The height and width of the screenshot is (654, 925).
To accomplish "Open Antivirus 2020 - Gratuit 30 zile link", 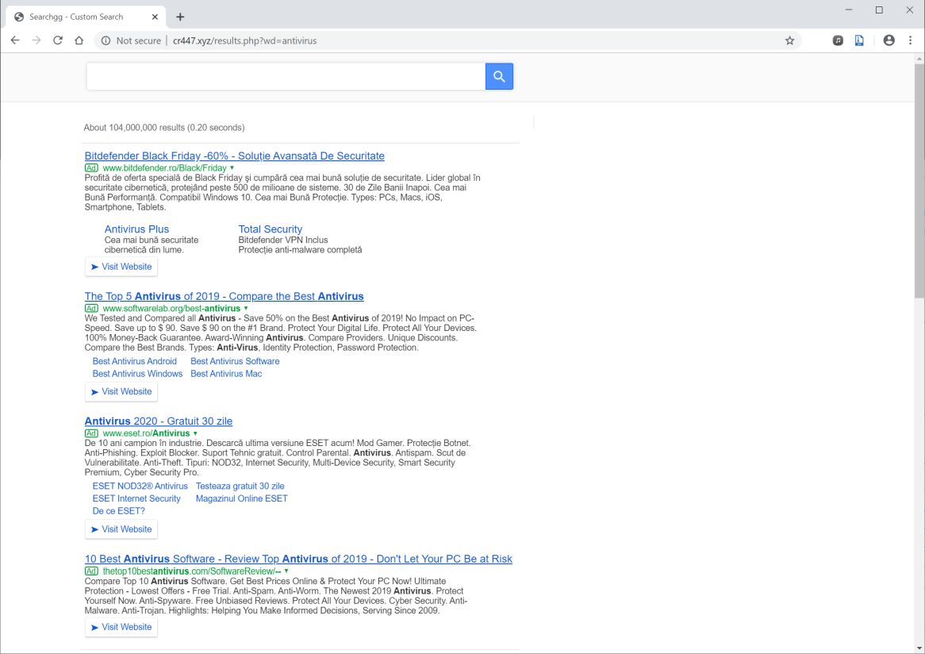I will (158, 421).
